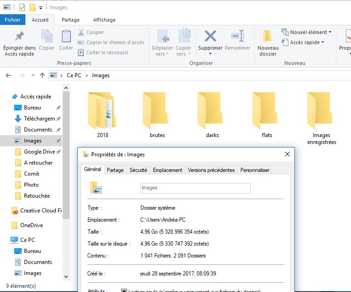Select the darks folder

pyautogui.click(x=212, y=115)
